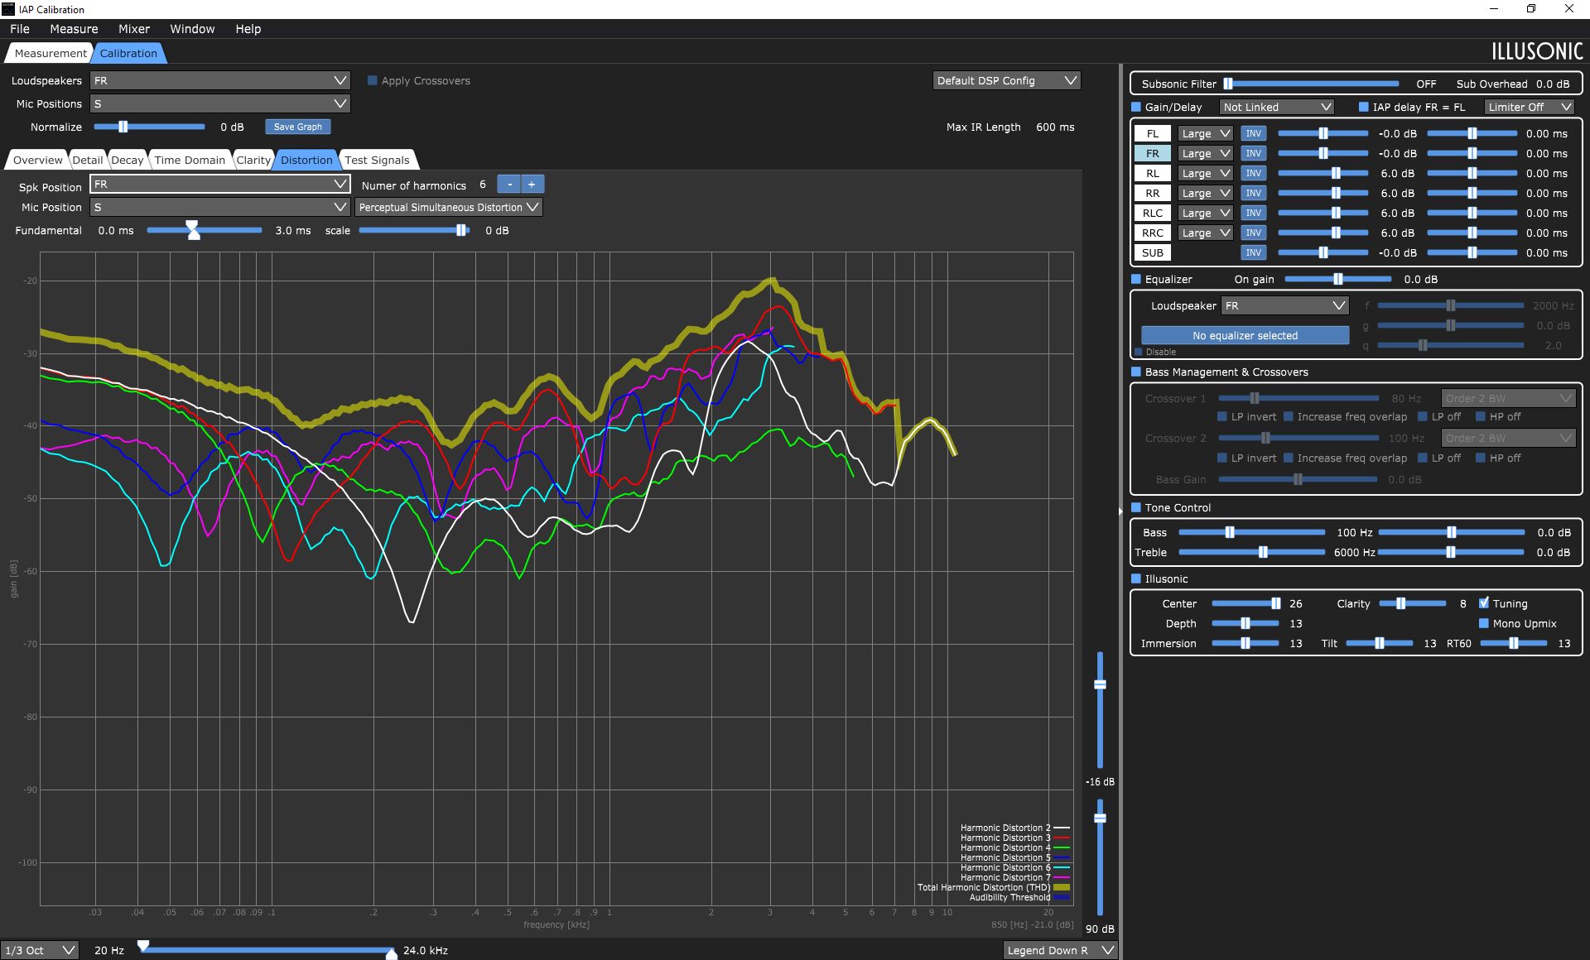1590x960 pixels.
Task: Adjust the RT60 slider
Action: (x=1513, y=643)
